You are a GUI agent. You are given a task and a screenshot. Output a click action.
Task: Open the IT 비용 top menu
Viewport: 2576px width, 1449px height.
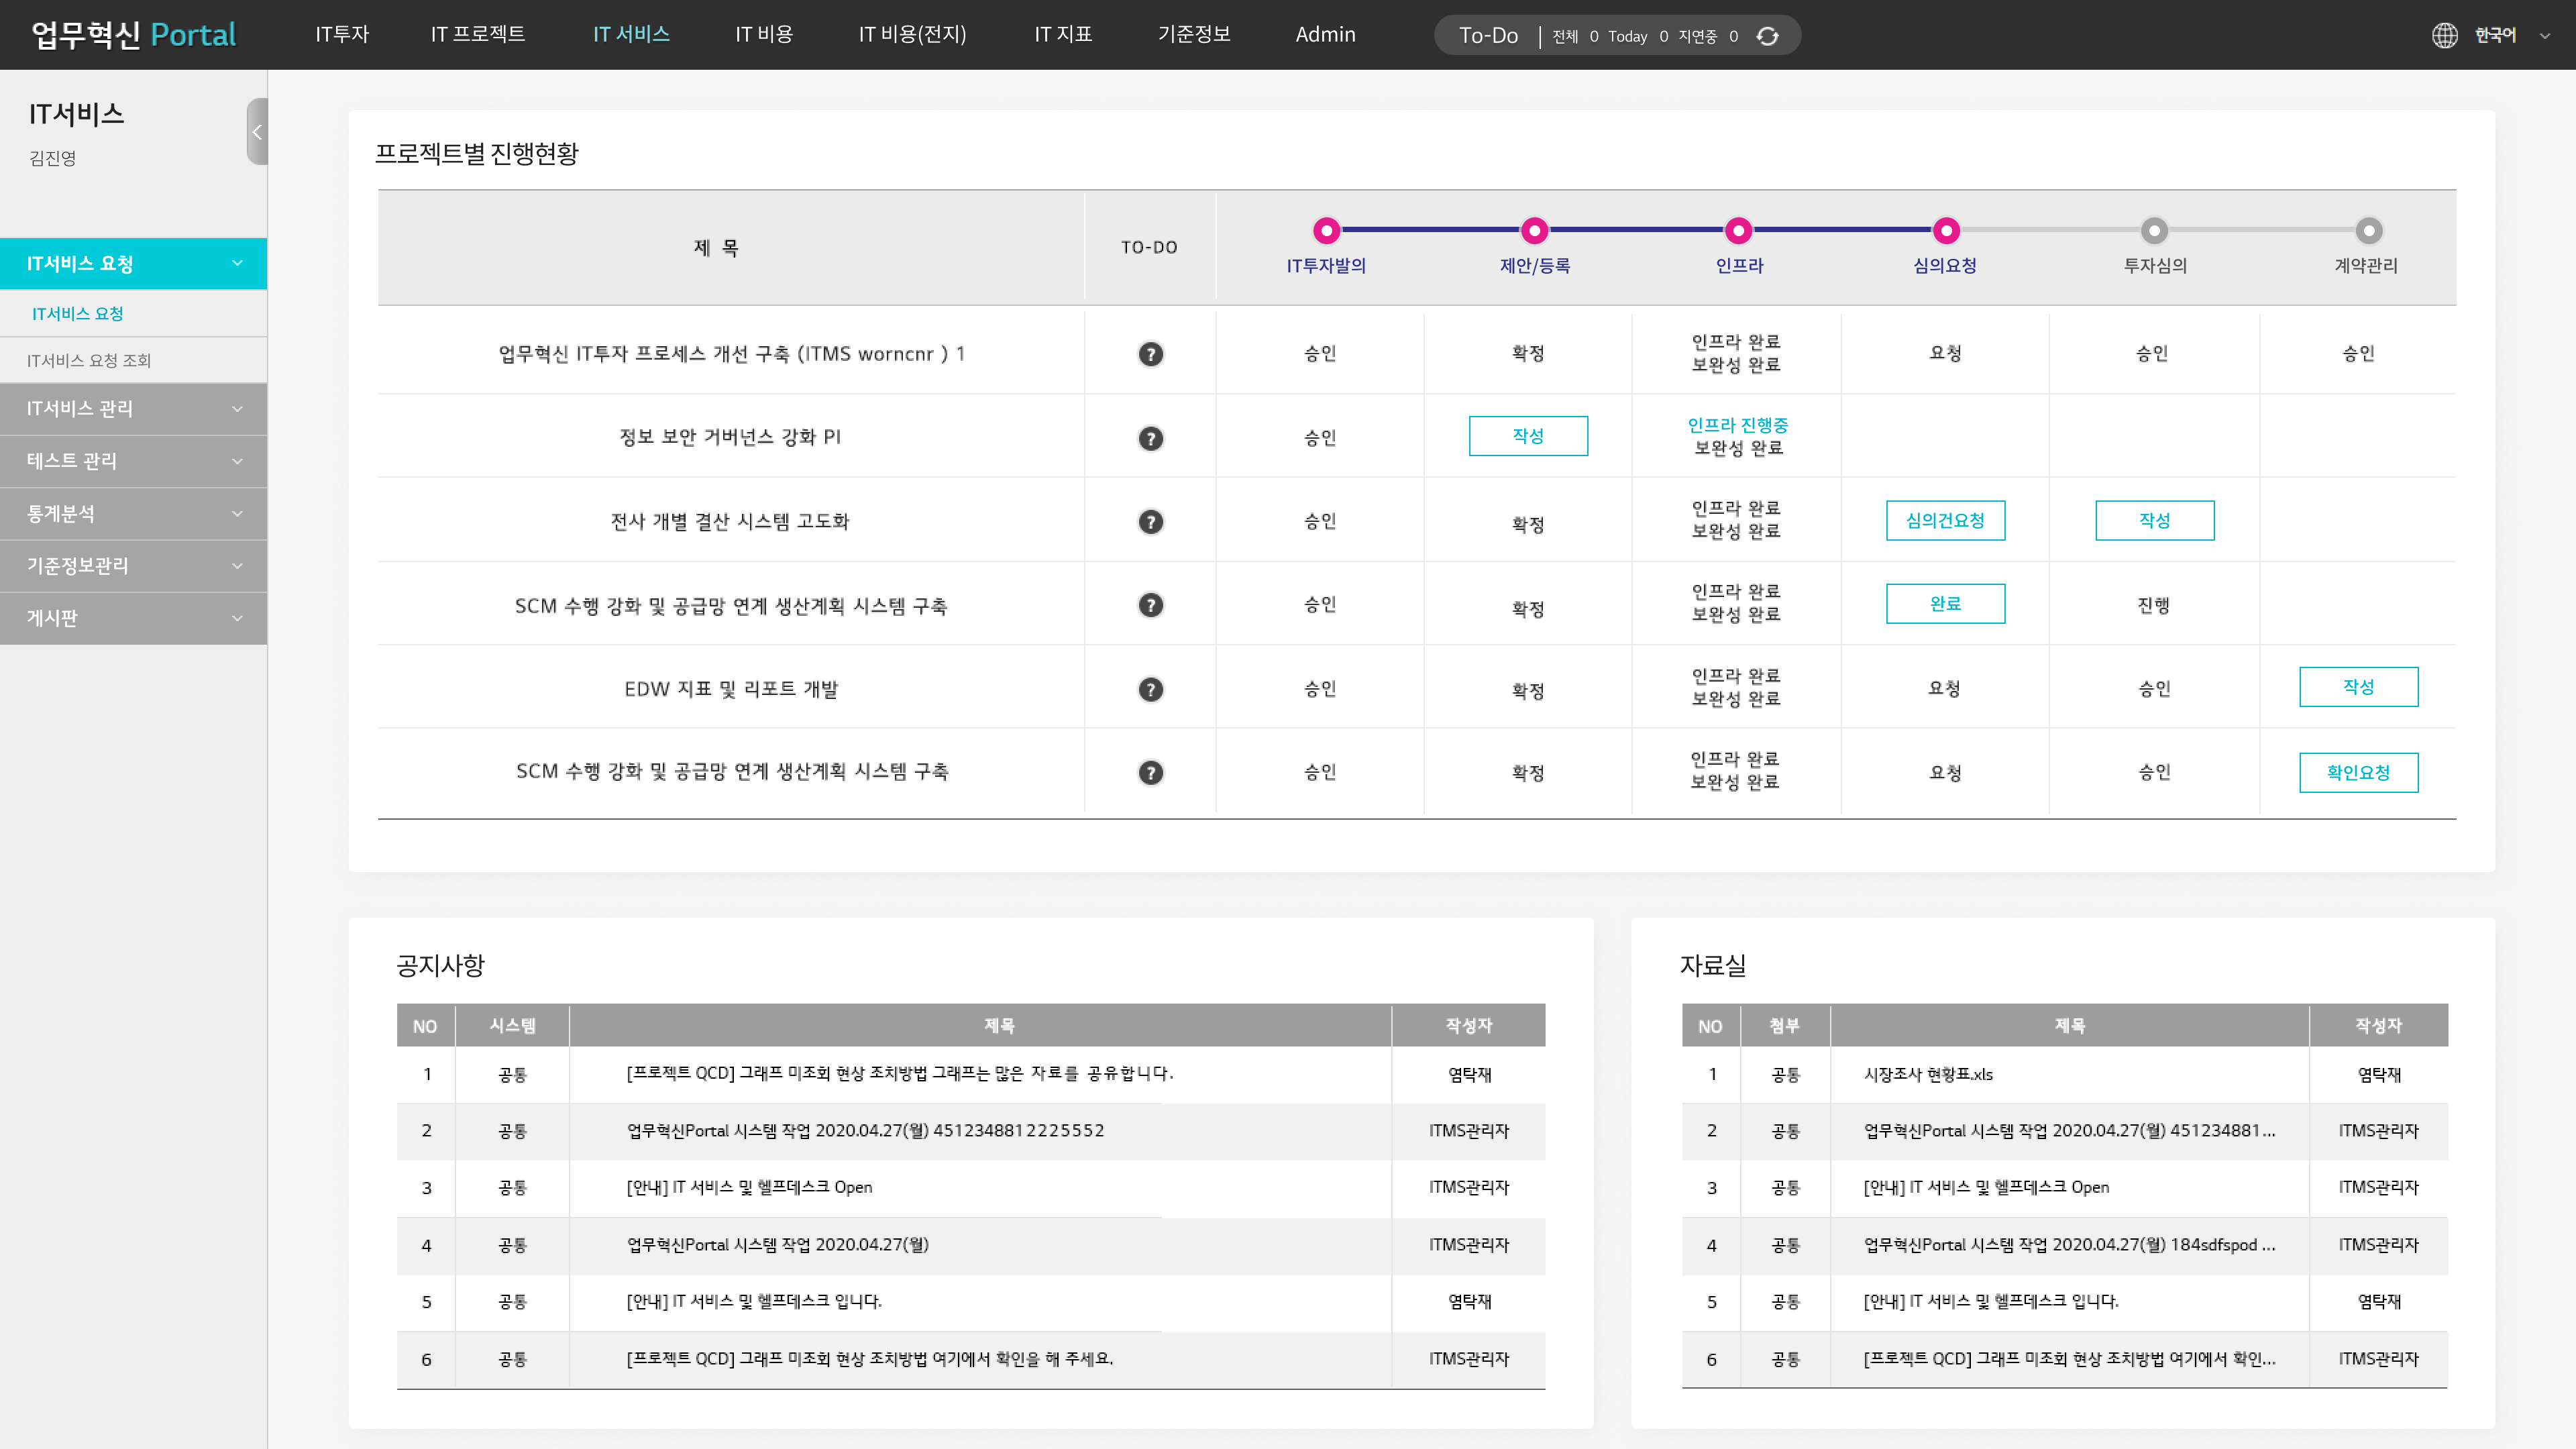click(x=764, y=34)
